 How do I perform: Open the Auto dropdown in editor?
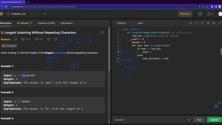139,23
